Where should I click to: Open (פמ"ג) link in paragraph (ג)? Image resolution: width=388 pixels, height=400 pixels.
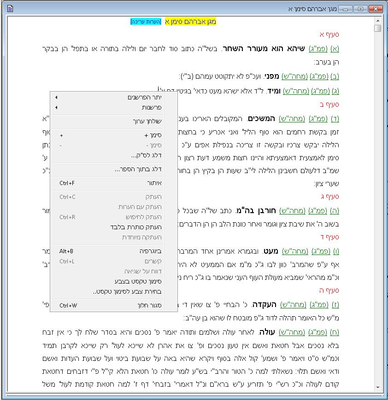(320, 91)
